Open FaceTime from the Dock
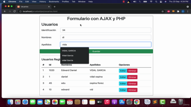The height and width of the screenshot is (107, 191). pos(62,102)
